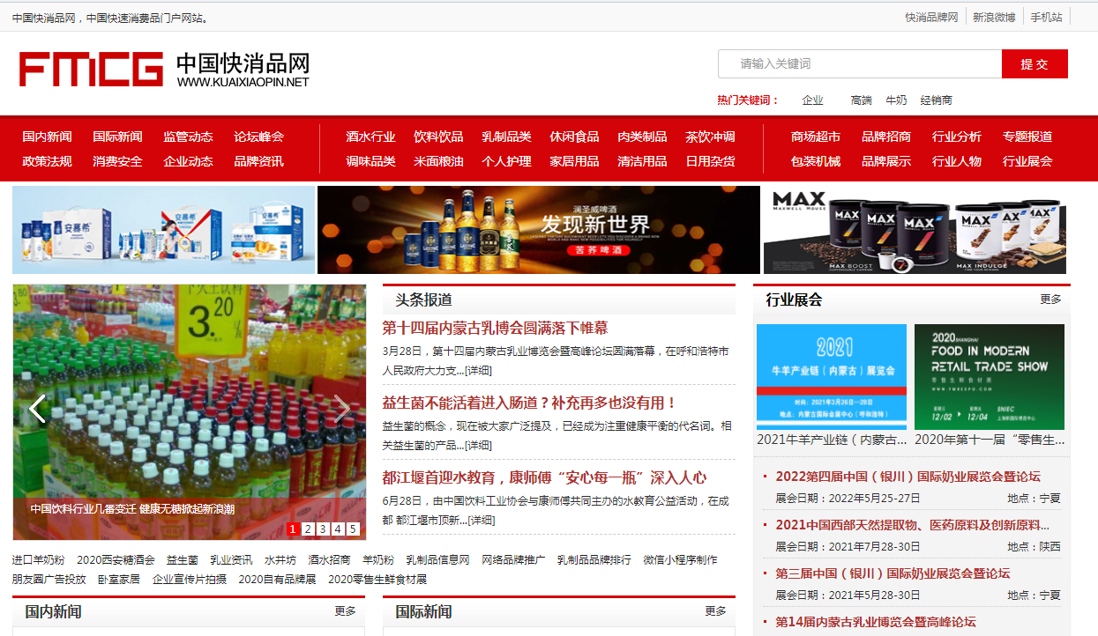Click tag 微信小程序制作
The height and width of the screenshot is (636, 1098).
[680, 560]
